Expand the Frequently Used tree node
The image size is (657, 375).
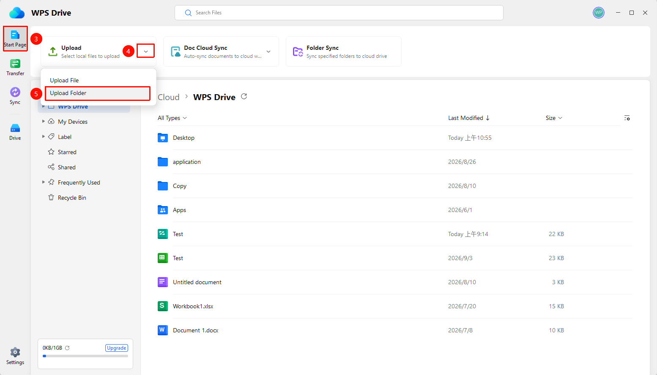coord(44,182)
